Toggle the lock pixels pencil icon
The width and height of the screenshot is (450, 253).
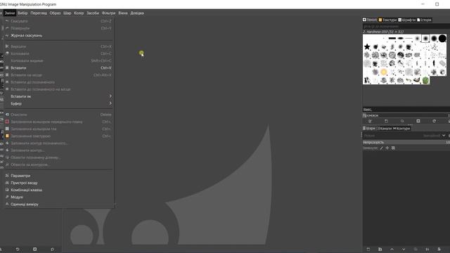coord(381,148)
